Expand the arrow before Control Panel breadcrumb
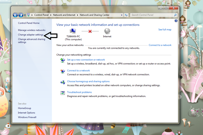The image size is (203, 135). coord(32,15)
